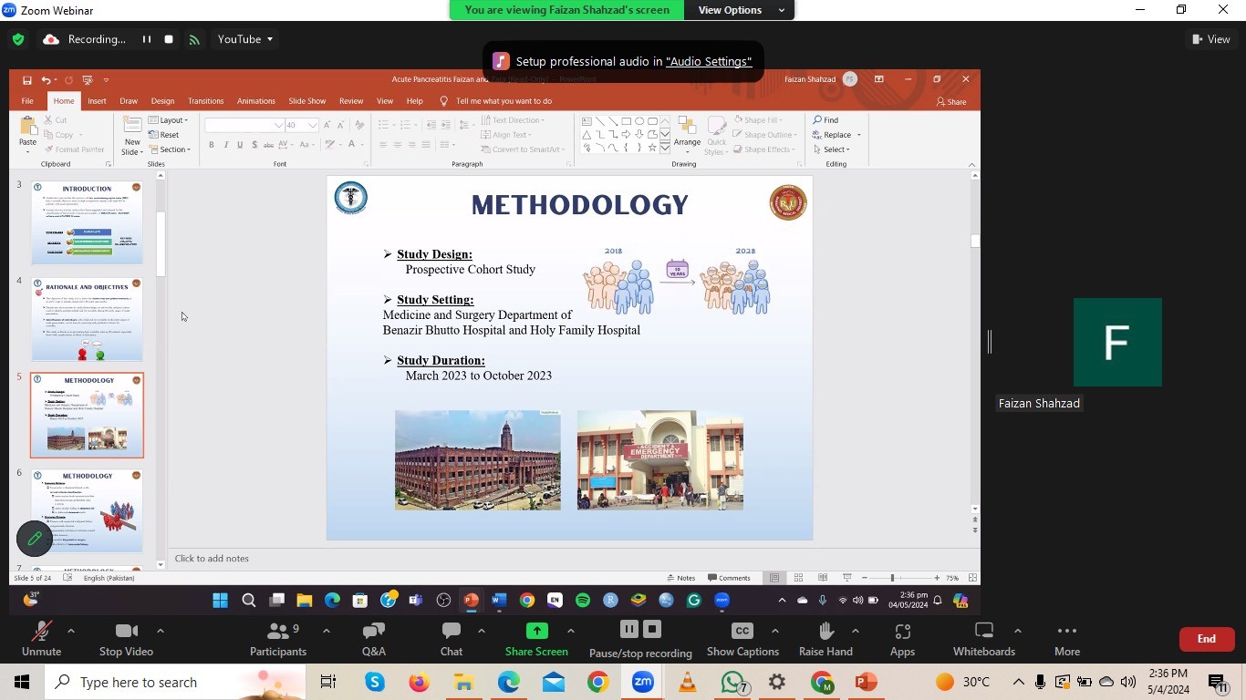Open the View layout button in Zoom

1211,39
